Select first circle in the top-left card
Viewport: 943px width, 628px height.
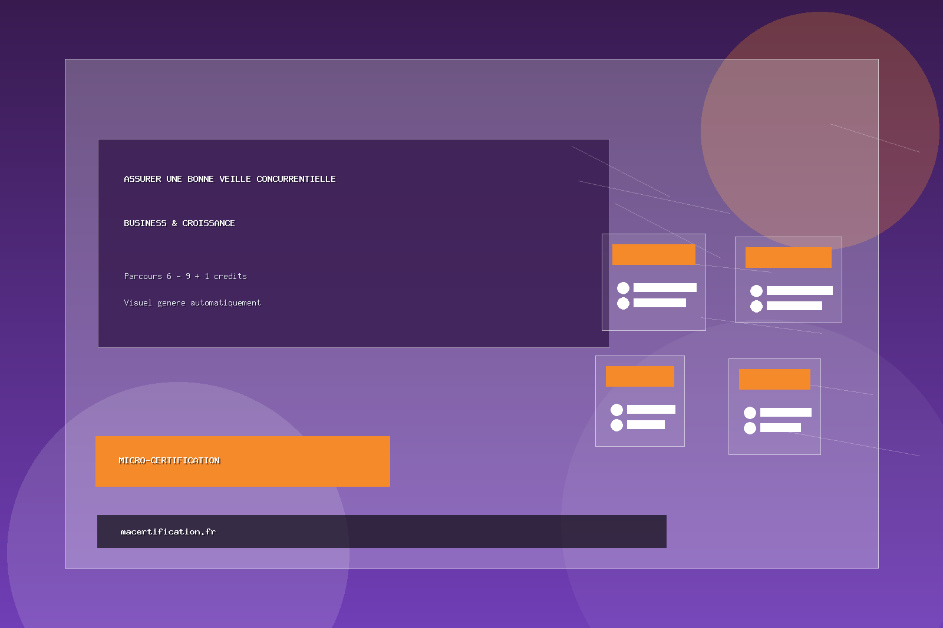[623, 288]
